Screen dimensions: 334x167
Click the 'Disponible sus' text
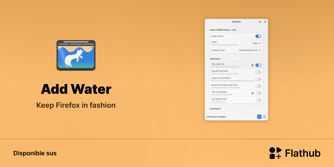pyautogui.click(x=35, y=153)
